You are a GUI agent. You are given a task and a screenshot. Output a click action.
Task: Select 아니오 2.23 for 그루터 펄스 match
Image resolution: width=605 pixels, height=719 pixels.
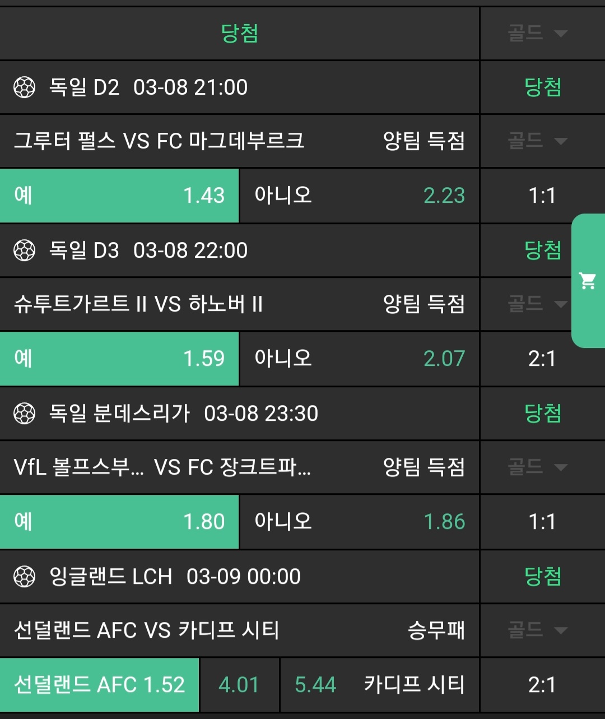pos(359,196)
